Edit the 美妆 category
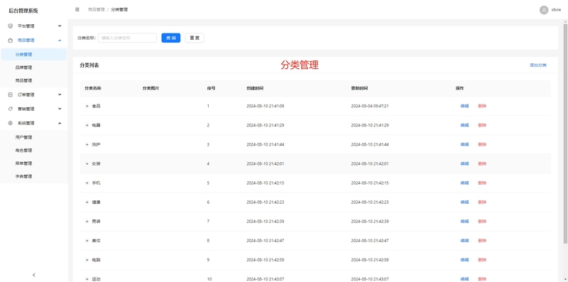Viewport: 568px width, 282px height. point(464,241)
